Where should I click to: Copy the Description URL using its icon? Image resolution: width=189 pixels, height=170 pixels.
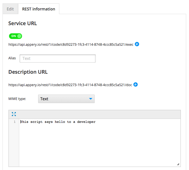click(x=135, y=84)
